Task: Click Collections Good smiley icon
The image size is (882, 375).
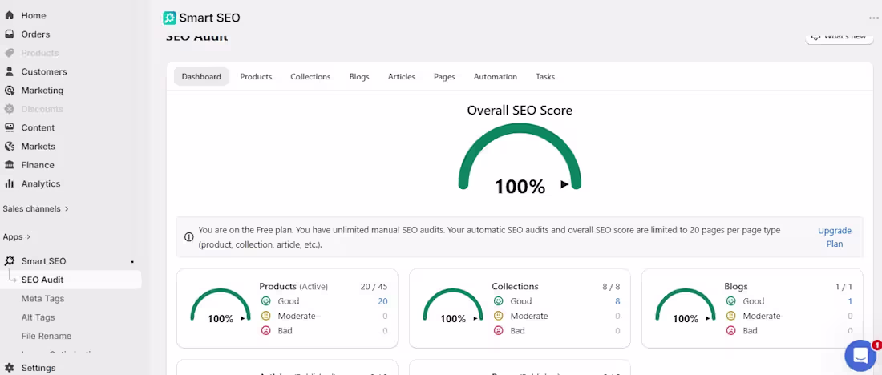Action: pyautogui.click(x=499, y=301)
